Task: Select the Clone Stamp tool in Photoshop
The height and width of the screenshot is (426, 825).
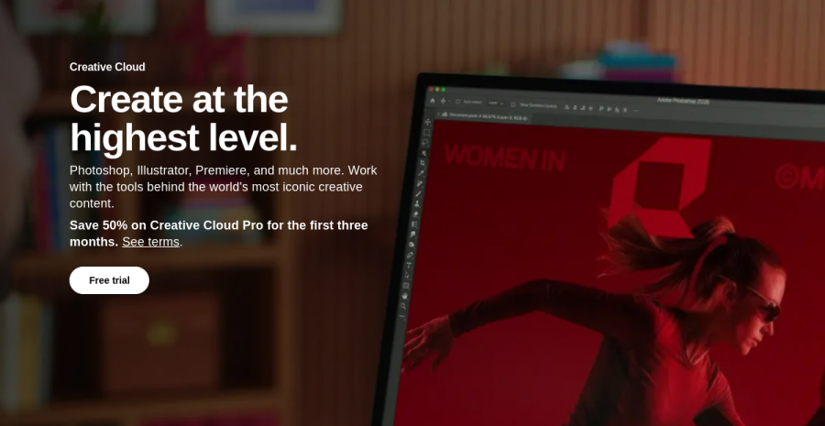Action: coord(417,203)
